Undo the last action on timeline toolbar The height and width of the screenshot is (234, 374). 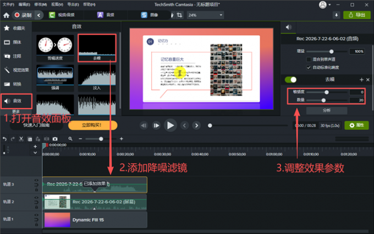click(4, 139)
